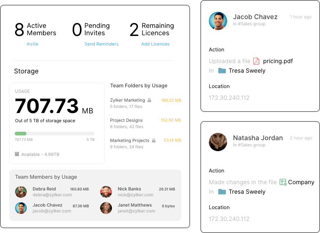Click Send Reminders under Pending Invites
This screenshot has height=233, width=320.
tap(101, 44)
